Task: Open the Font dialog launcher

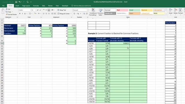Action: point(41,17)
